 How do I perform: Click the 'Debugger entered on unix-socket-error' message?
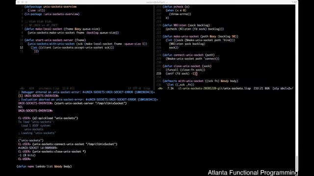pyautogui.click(x=86, y=92)
